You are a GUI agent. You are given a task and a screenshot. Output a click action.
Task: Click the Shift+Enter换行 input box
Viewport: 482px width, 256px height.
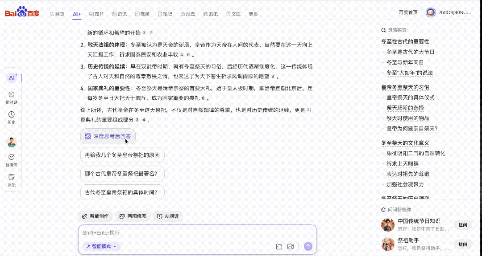pyautogui.click(x=197, y=233)
